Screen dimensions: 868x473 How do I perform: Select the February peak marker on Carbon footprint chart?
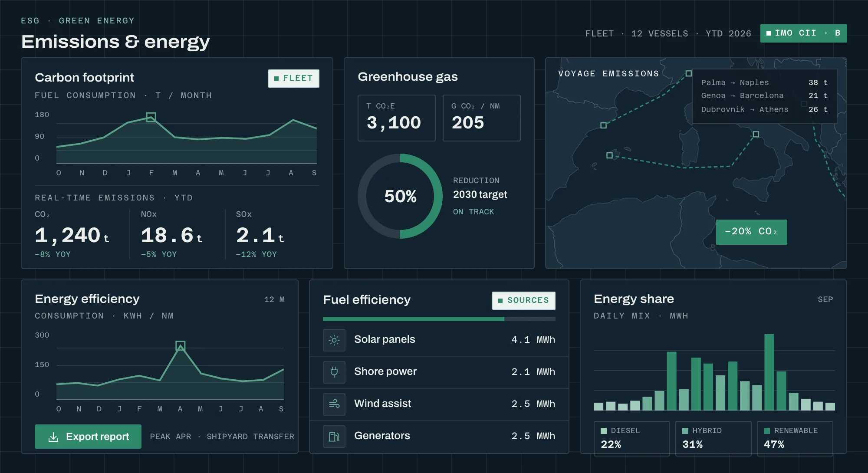[x=151, y=117]
